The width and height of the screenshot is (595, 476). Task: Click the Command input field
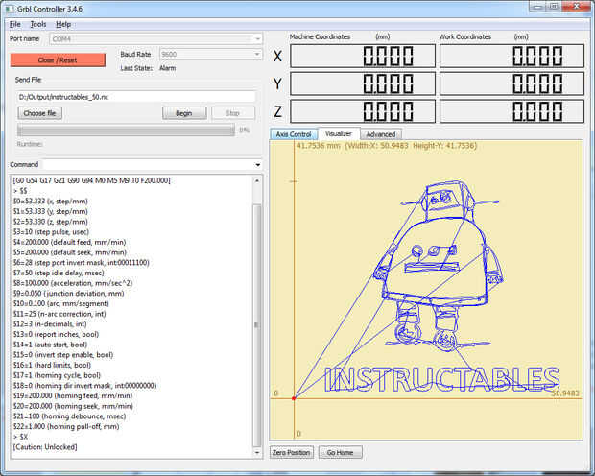pyautogui.click(x=149, y=164)
